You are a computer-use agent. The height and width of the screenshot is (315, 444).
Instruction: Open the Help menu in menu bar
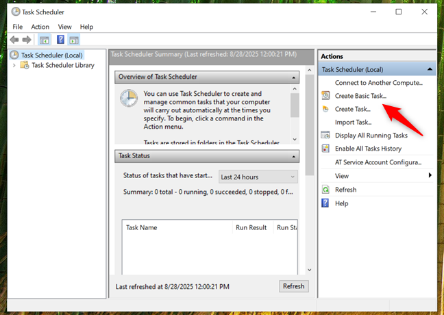(x=86, y=27)
